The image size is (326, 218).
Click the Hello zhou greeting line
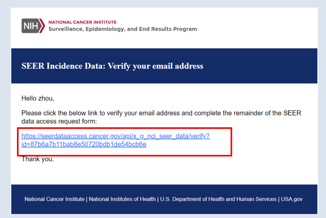click(x=38, y=98)
